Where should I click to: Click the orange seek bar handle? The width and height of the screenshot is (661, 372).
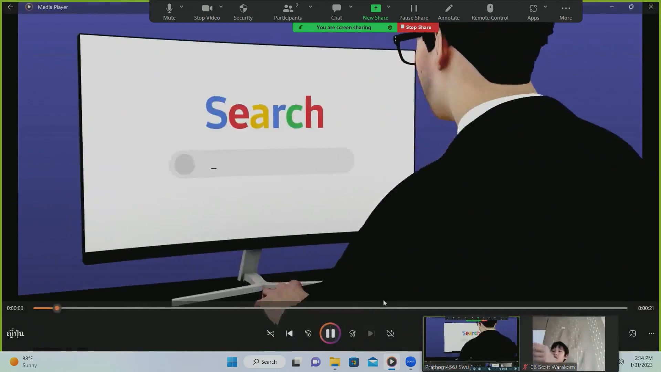tap(57, 308)
